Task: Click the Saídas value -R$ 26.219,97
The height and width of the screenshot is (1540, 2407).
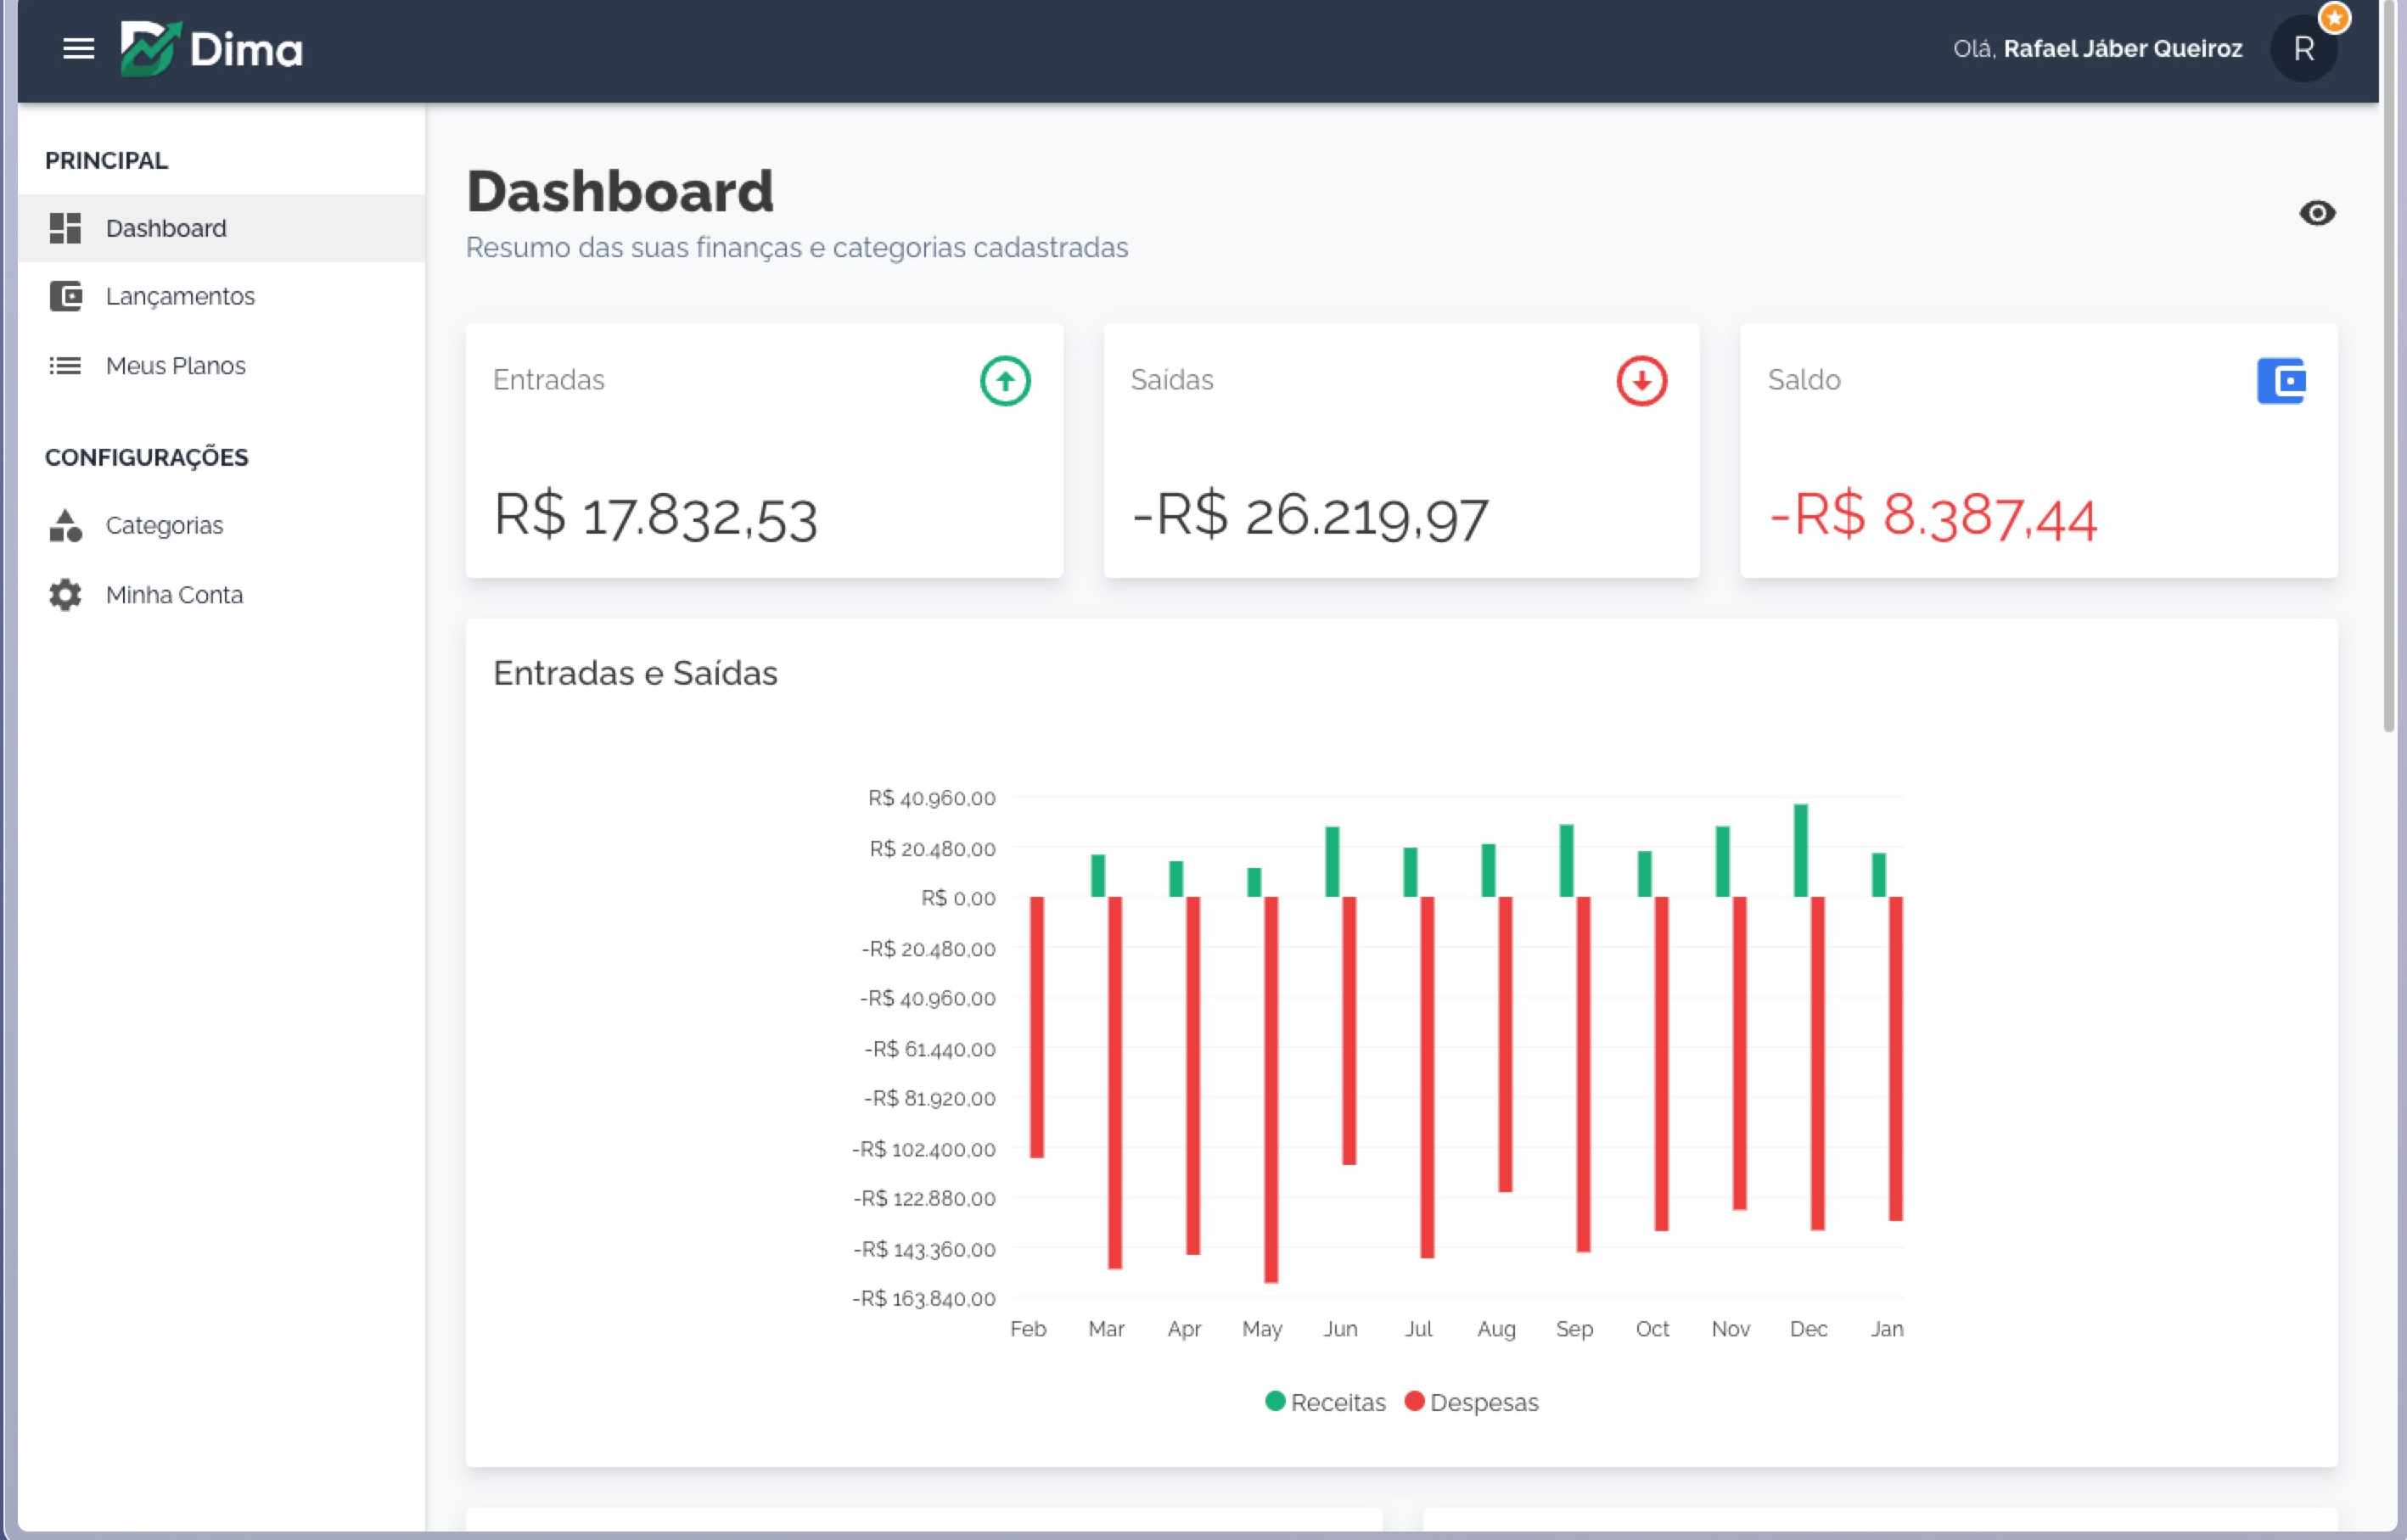Action: point(1310,517)
